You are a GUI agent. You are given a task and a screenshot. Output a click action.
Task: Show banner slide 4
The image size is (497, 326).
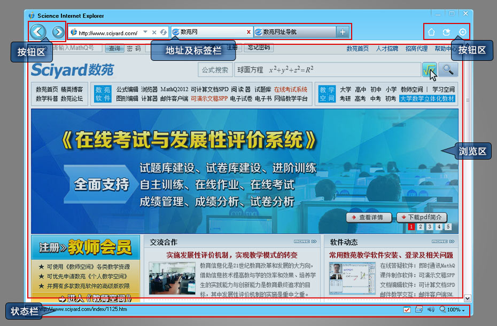pyautogui.click(x=439, y=227)
